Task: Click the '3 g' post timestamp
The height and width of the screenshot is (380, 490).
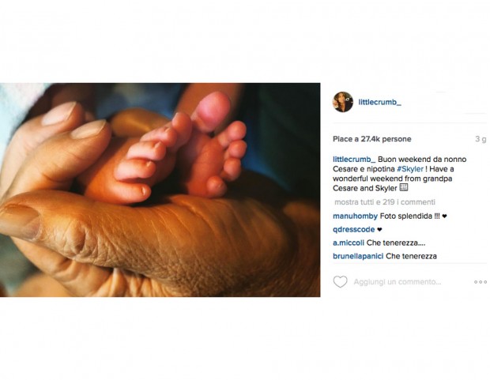Action: tap(481, 139)
